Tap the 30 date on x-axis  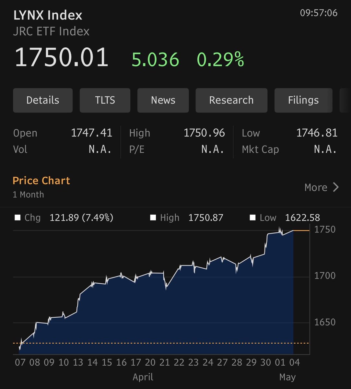[x=266, y=362]
